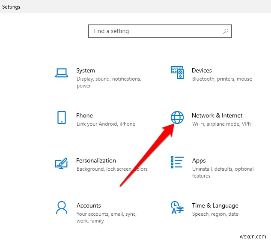Click 'Display, sound, notifications, power' text
Viewport: 271px width, 241px height.
coord(109,82)
